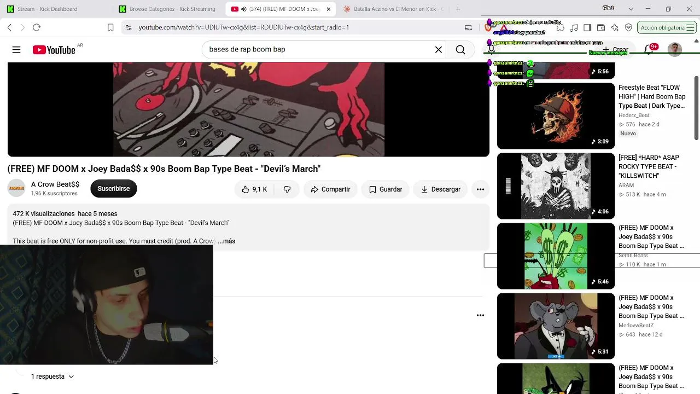The width and height of the screenshot is (700, 394).
Task: Open Freestyle Beat FLOW HIGH thumbnail
Action: tap(556, 116)
